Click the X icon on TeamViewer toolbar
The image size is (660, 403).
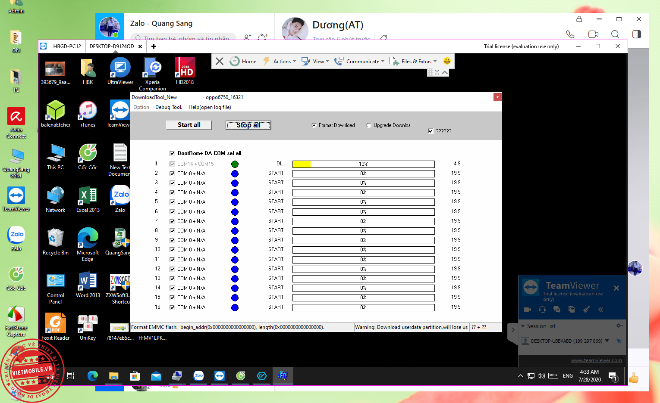[220, 61]
